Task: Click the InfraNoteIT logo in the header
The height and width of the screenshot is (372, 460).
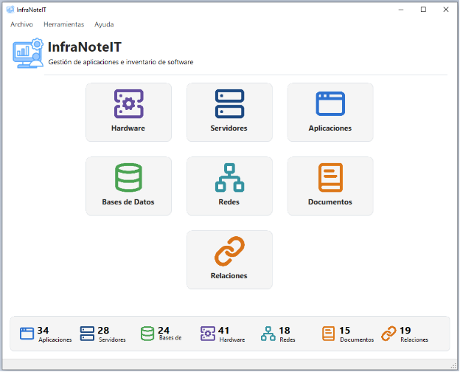Action: 28,53
